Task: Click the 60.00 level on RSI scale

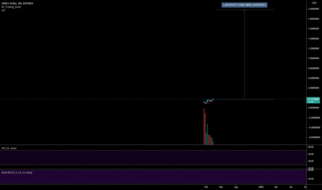Action: coord(311,154)
